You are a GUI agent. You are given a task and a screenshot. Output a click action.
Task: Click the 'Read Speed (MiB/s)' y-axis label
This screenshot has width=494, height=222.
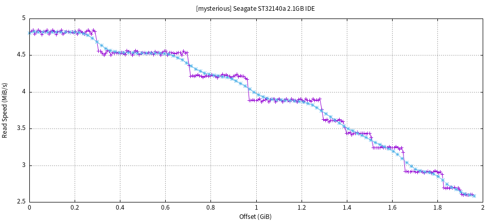tap(5, 110)
